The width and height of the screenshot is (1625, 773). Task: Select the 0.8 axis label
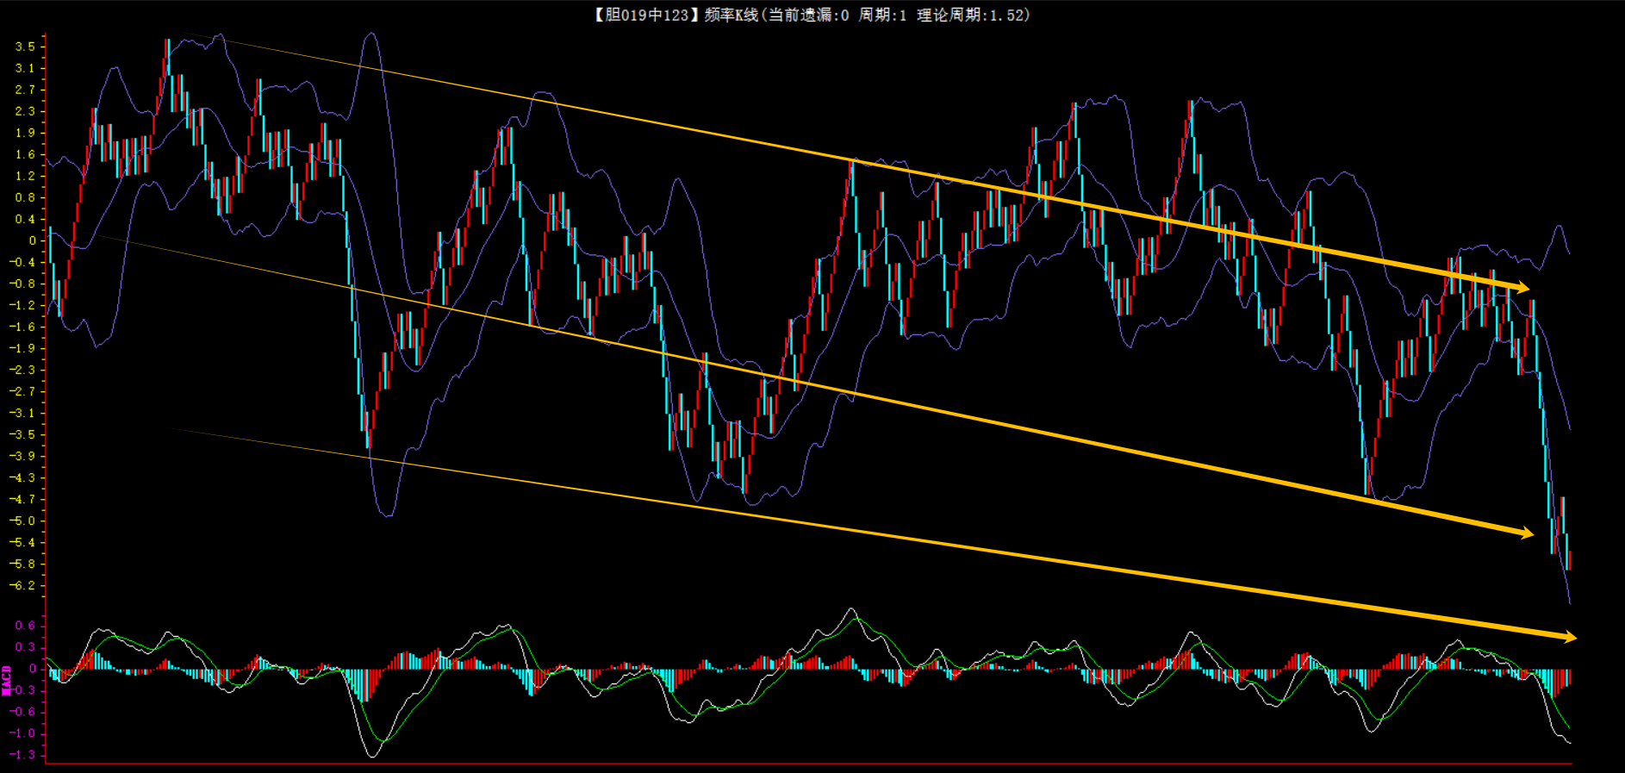click(25, 197)
